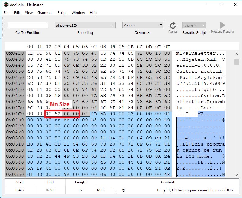The height and width of the screenshot is (198, 242).
Task: Click byte A2 in row 0x04C0
Action: [x=58, y=114]
